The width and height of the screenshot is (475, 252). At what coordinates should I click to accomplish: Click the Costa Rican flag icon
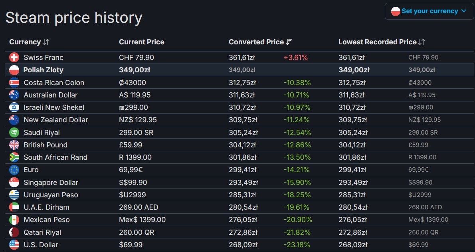click(x=14, y=83)
